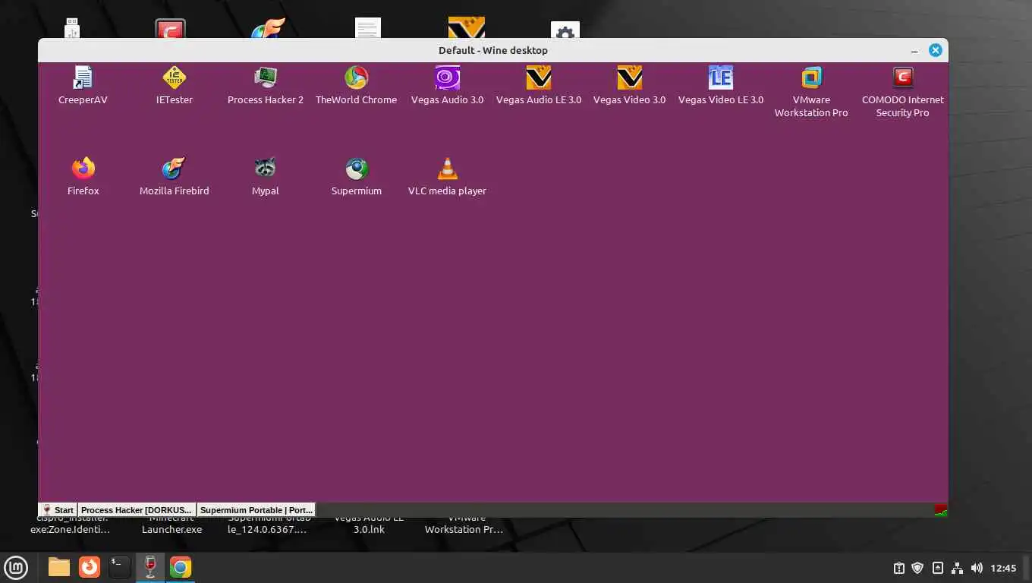The height and width of the screenshot is (583, 1032).
Task: Select the Firefox icon in Wine desktop
Action: (83, 169)
